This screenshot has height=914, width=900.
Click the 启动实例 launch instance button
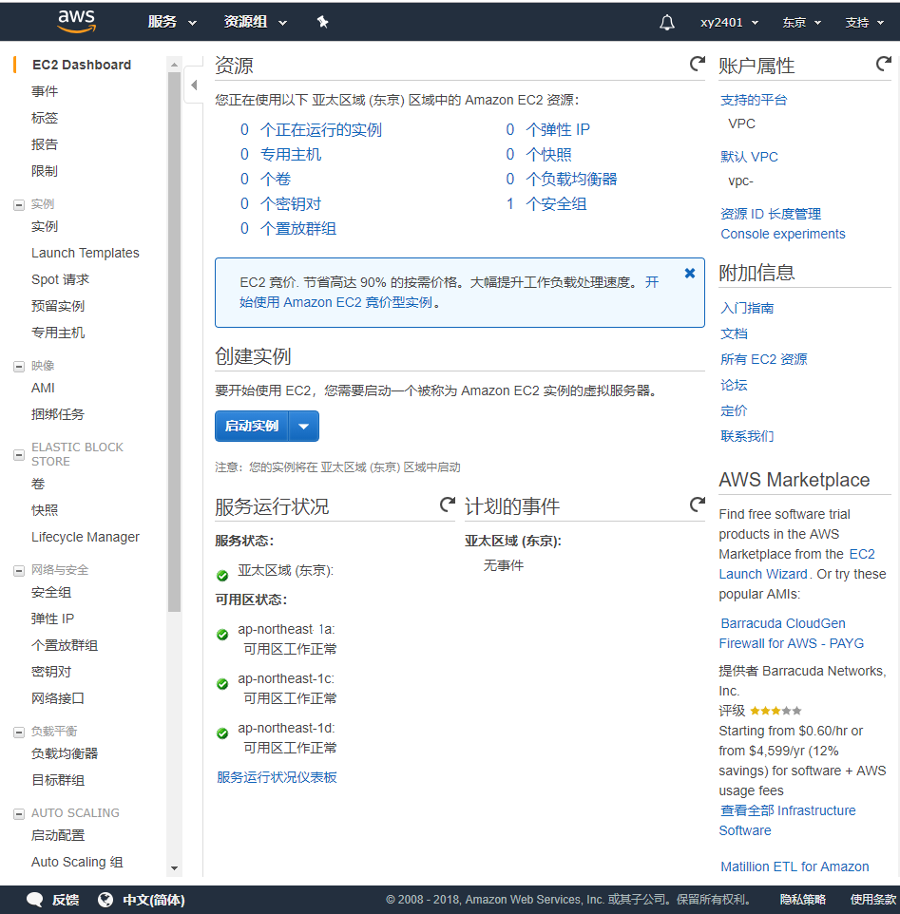coord(252,426)
